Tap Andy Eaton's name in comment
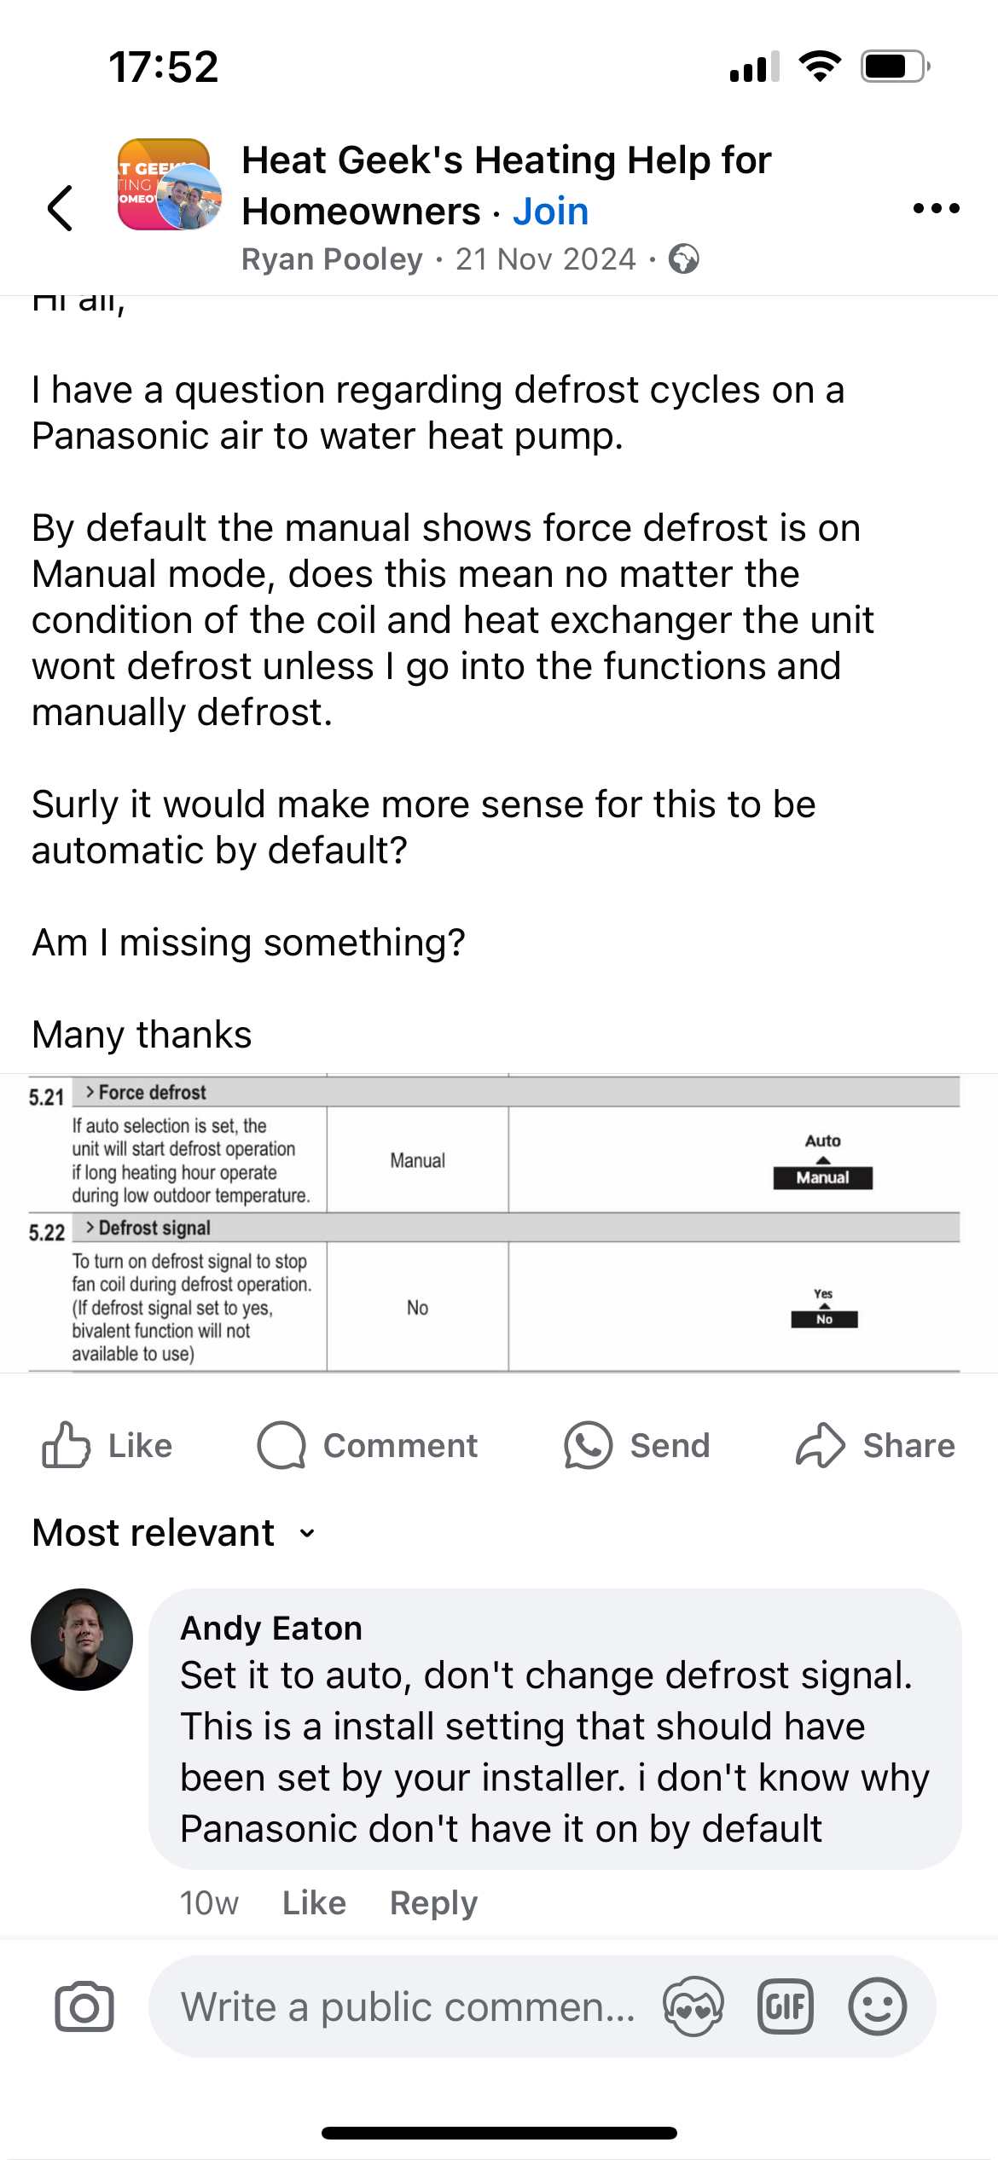 [271, 1628]
